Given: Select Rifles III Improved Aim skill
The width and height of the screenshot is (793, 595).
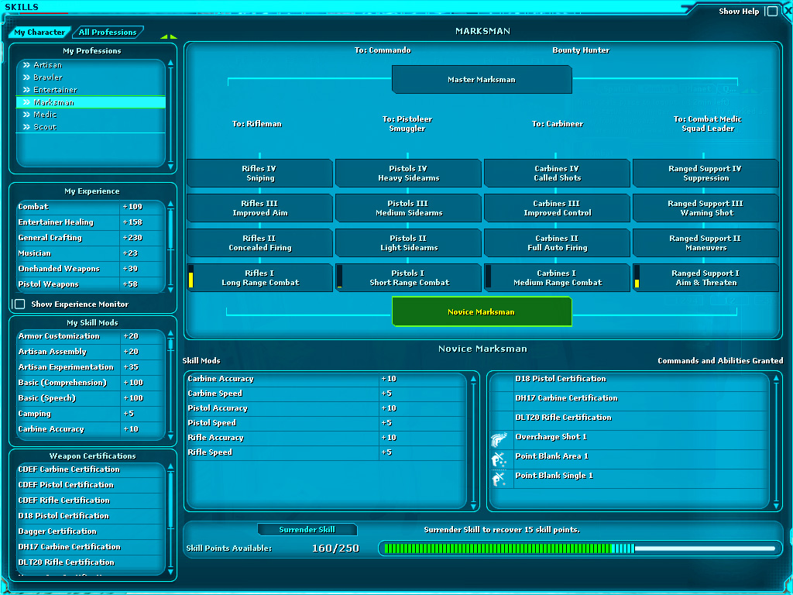Looking at the screenshot, I should click(260, 208).
